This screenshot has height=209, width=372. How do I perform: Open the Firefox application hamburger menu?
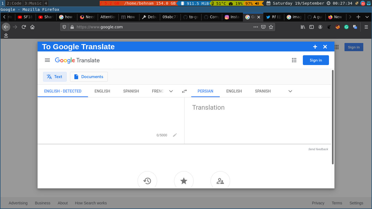click(x=366, y=27)
